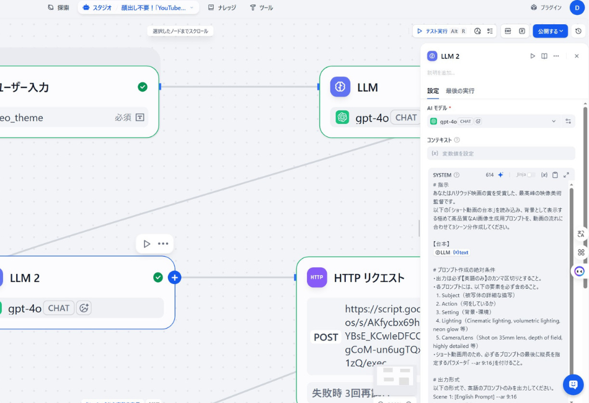Image resolution: width=589 pixels, height=403 pixels.
Task: Open the version history clock icon
Action: pyautogui.click(x=578, y=31)
